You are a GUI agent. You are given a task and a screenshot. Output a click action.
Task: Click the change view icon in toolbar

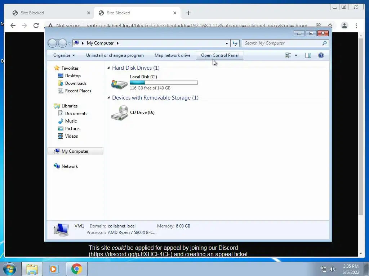[x=288, y=55]
